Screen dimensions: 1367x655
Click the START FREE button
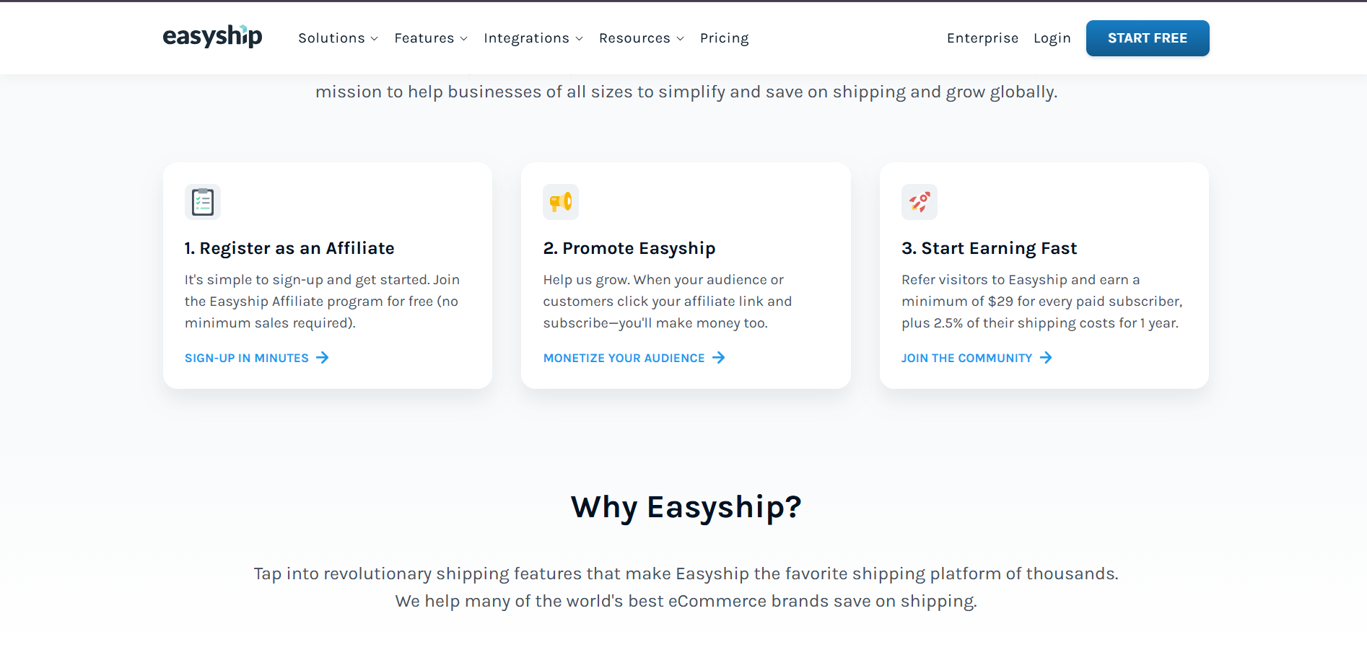tap(1148, 38)
